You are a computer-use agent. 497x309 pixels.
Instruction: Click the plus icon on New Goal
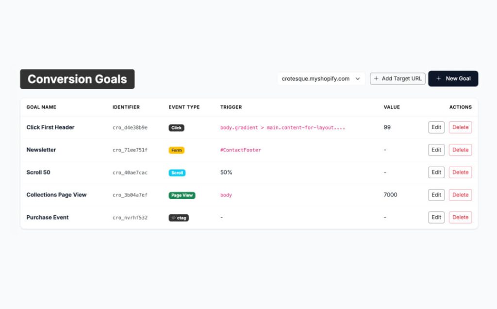click(x=439, y=79)
